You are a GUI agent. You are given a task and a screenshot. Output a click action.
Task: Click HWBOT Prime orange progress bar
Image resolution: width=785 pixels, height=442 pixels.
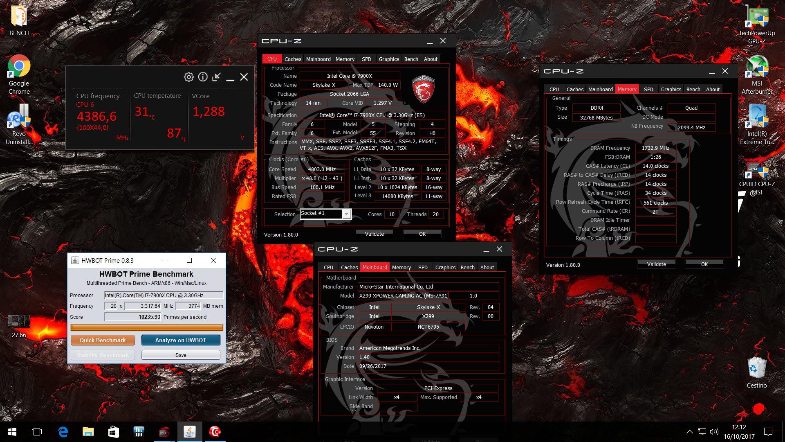(147, 327)
